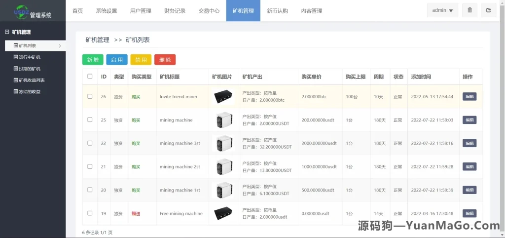Open 系统设置 menu tab
This screenshot has height=238, width=505.
pos(107,11)
